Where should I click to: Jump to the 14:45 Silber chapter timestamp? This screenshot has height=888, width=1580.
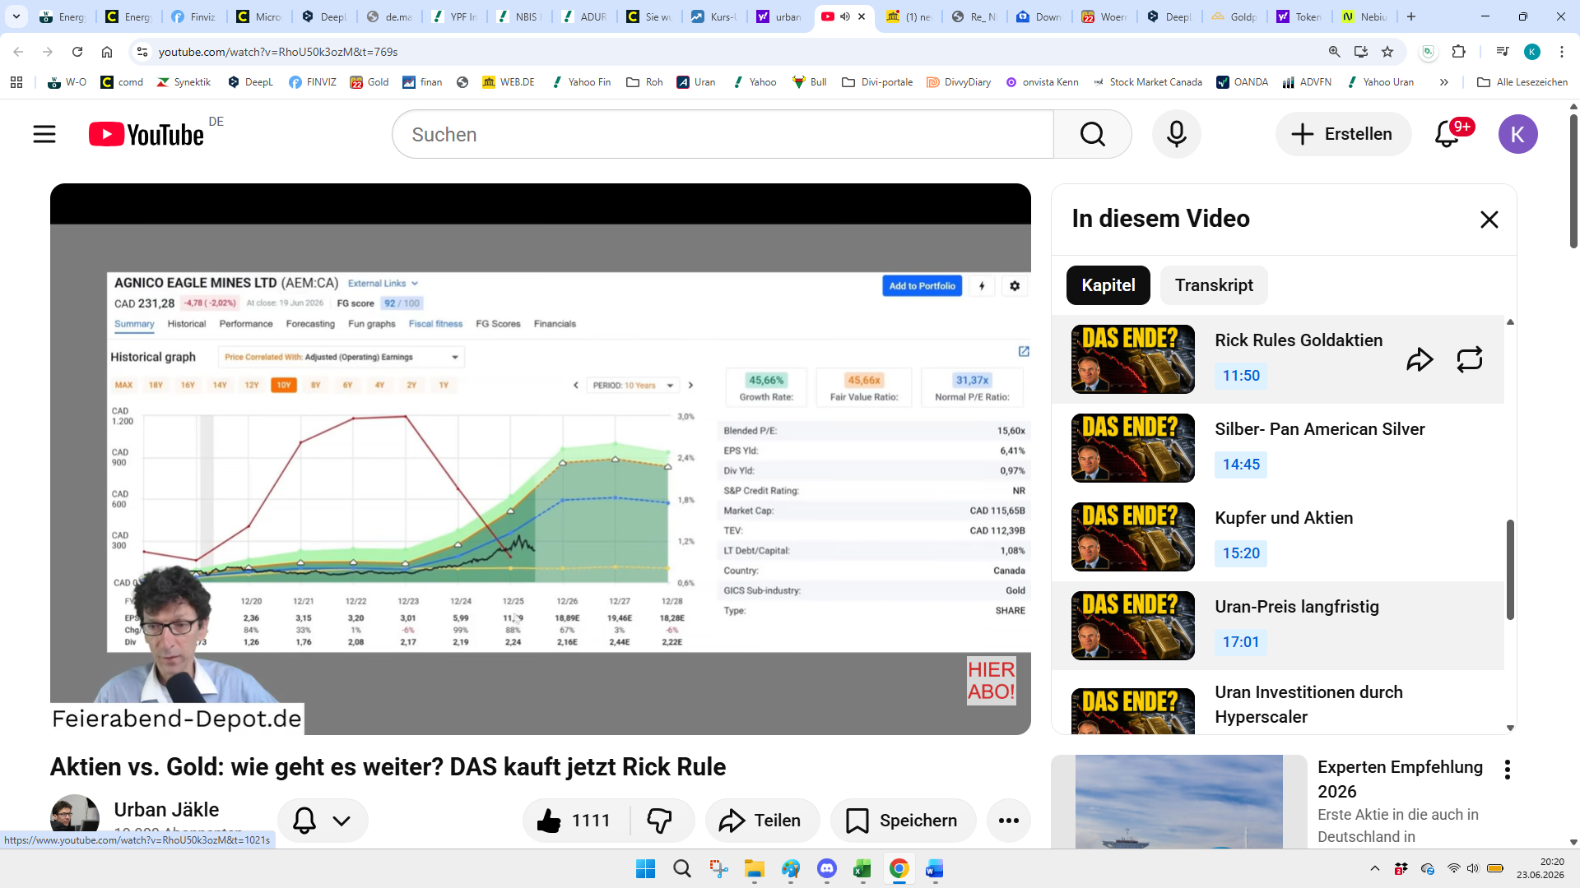pos(1241,465)
